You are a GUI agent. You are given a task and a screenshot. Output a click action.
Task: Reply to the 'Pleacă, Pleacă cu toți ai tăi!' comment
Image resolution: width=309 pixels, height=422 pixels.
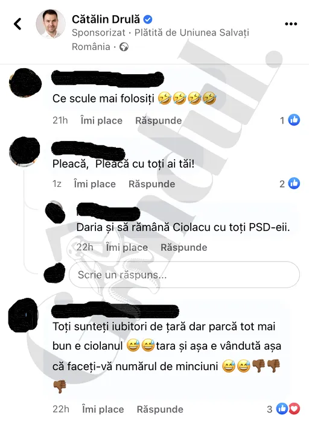[151, 184]
